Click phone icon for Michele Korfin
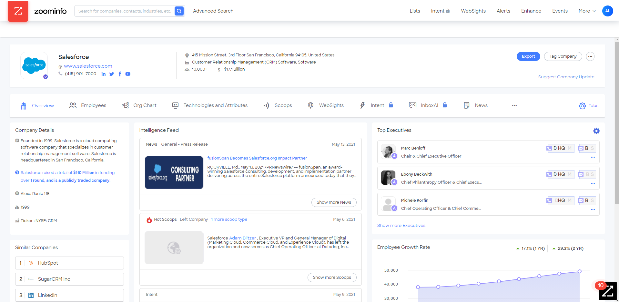The image size is (619, 302). click(x=549, y=200)
